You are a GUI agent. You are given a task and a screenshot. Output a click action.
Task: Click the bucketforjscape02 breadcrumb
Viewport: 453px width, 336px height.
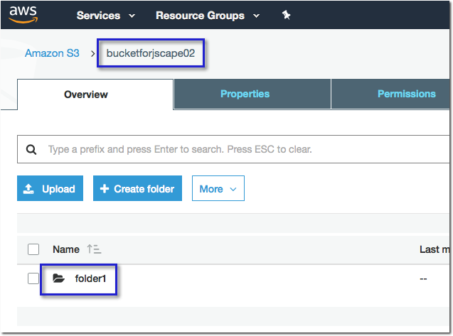click(151, 53)
